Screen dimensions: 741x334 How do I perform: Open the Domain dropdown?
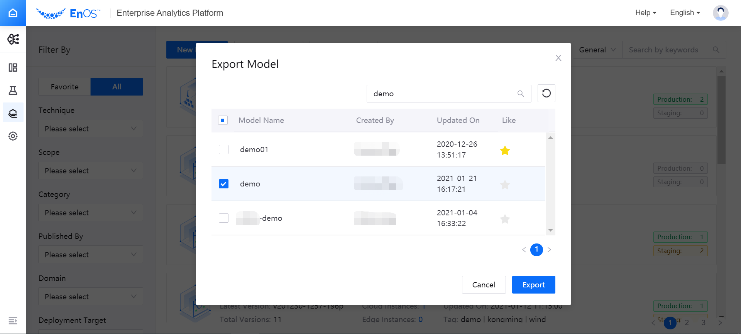tap(91, 297)
